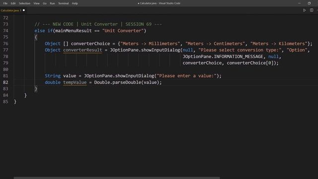Click the "Option" string on line 77
Viewport: 318px width, 179px height.
(x=297, y=50)
